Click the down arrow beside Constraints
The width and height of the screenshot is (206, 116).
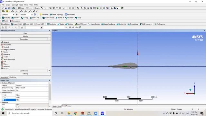(49, 71)
